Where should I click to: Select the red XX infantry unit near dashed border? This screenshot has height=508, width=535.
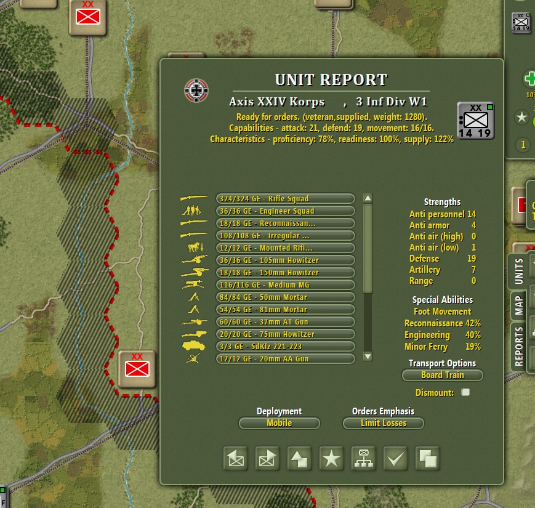[137, 369]
